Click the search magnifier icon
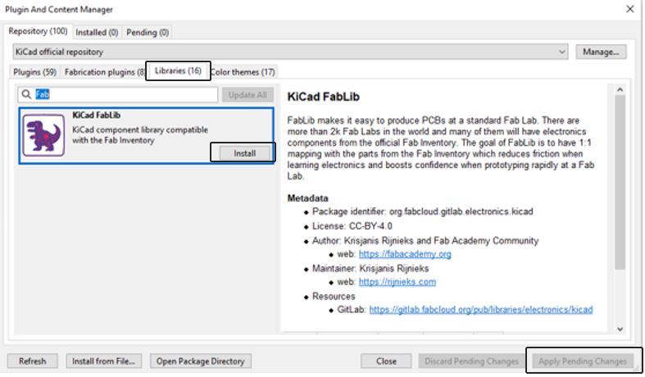 point(27,95)
